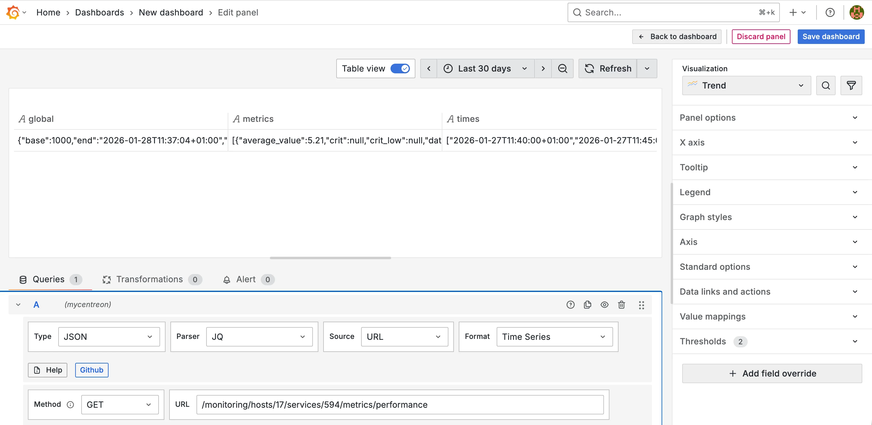Screen dimensions: 872x425
Task: Click the Save dashboard button
Action: [x=831, y=37]
